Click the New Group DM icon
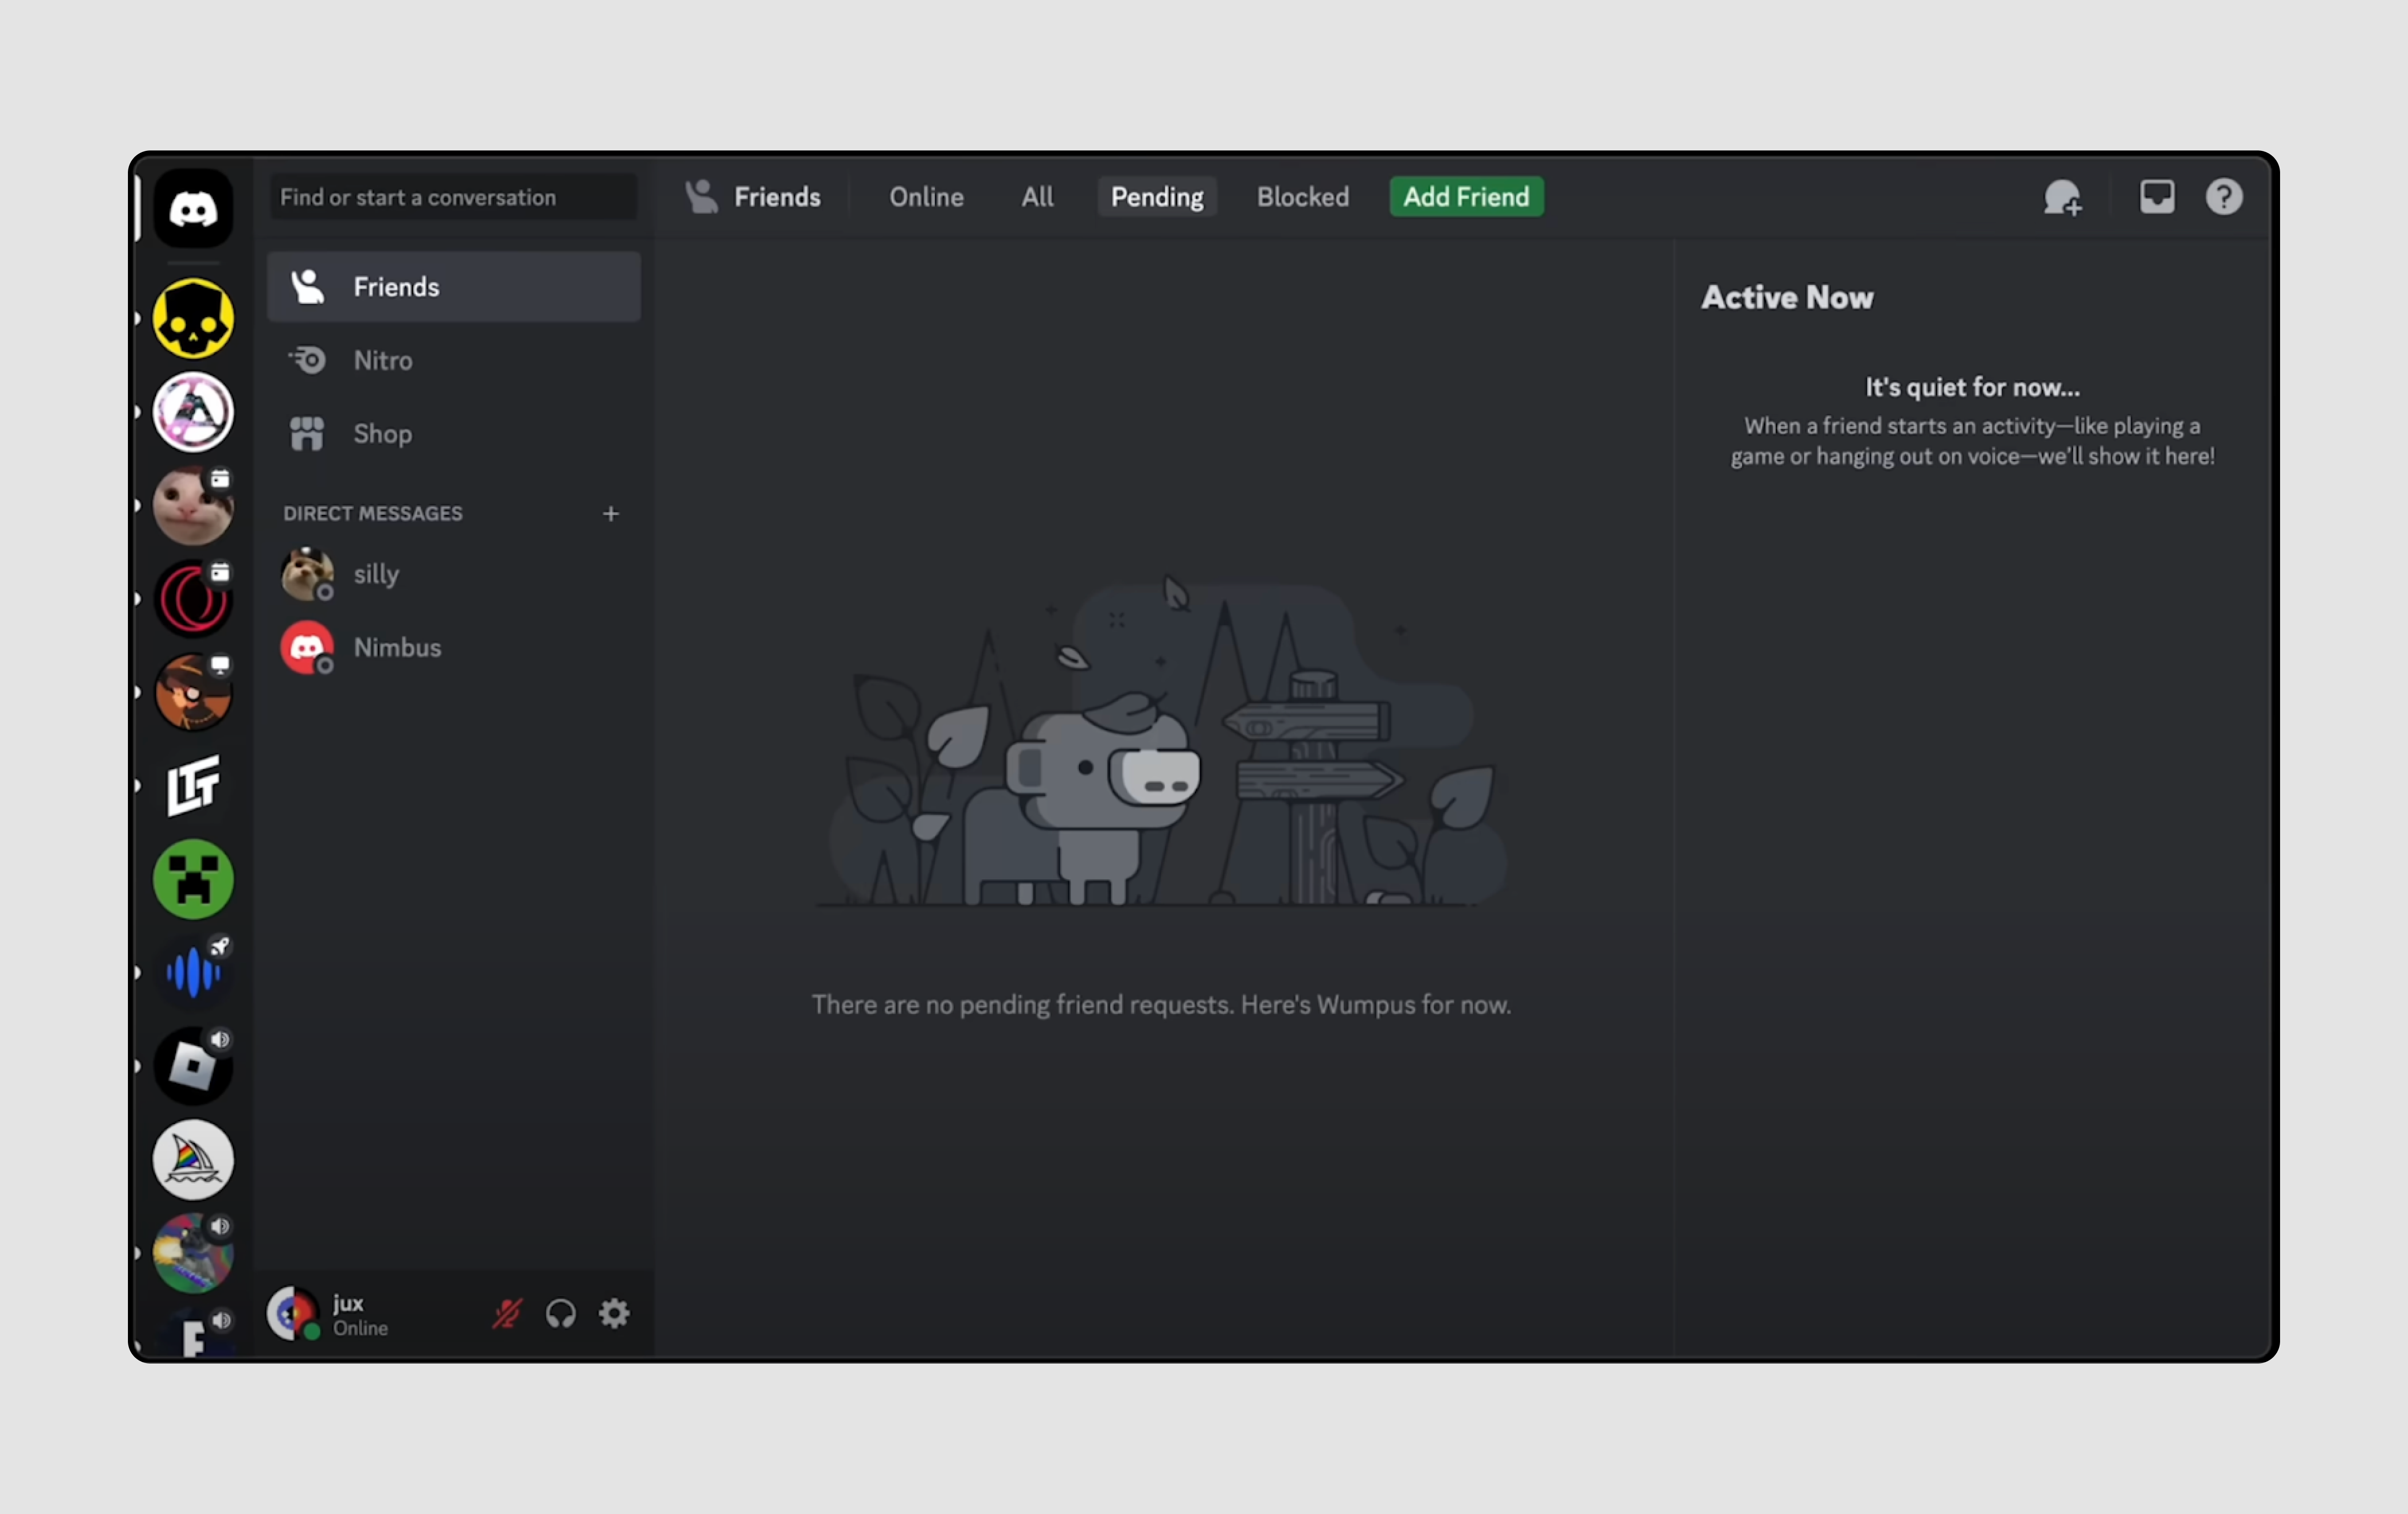 tap(2063, 197)
